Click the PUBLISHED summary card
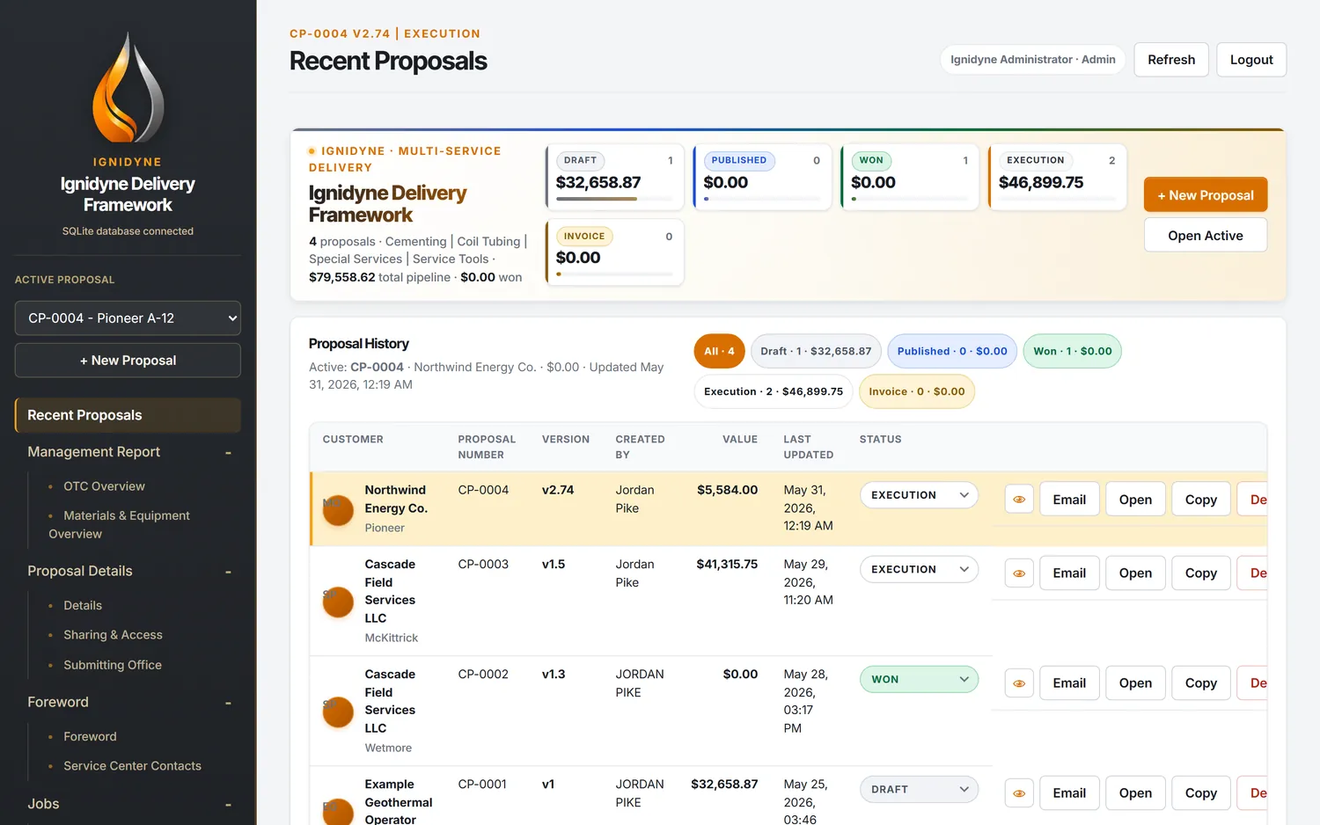Screen dimensions: 1320x825 coord(762,177)
